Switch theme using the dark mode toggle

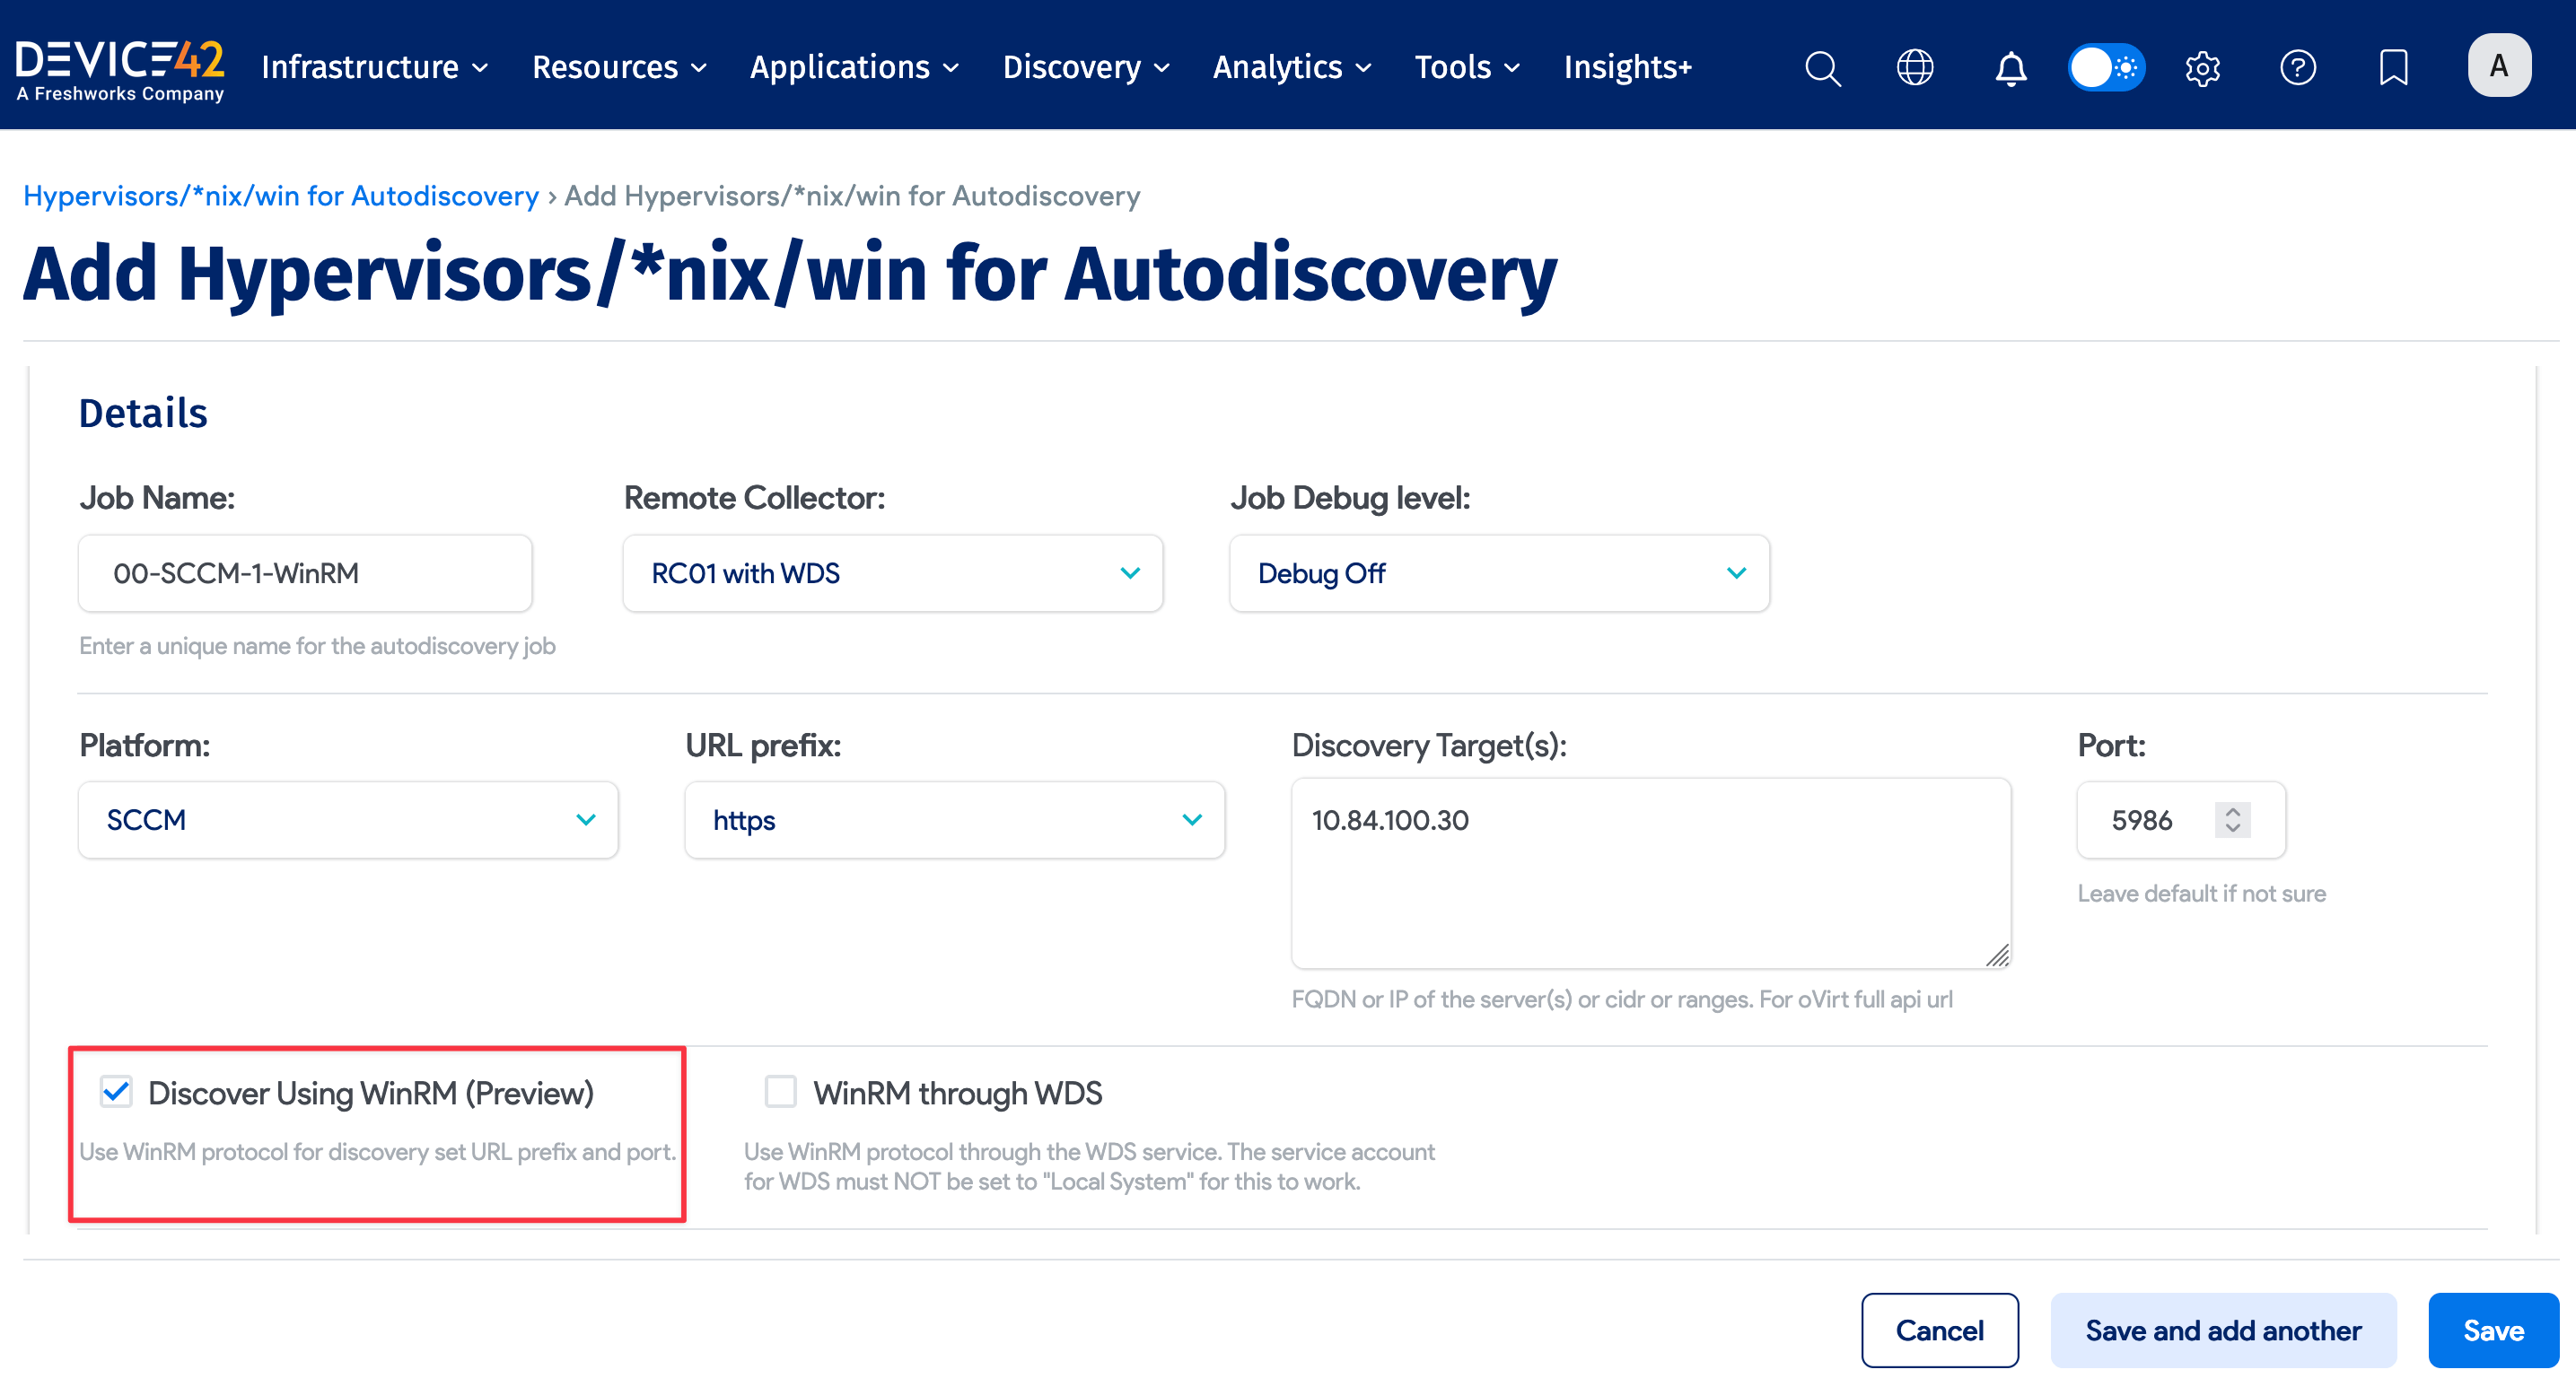coord(2106,67)
